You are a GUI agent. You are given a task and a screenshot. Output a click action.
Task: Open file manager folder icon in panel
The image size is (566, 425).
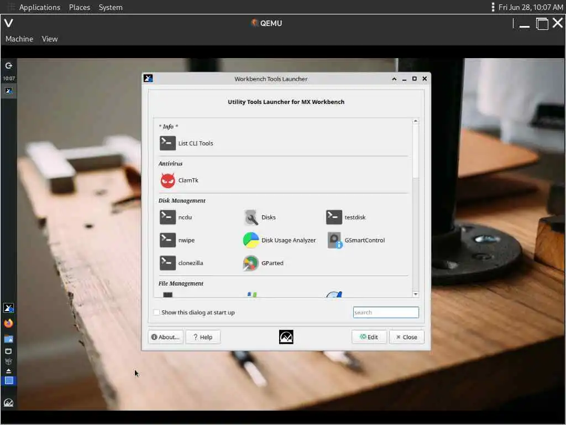8,339
